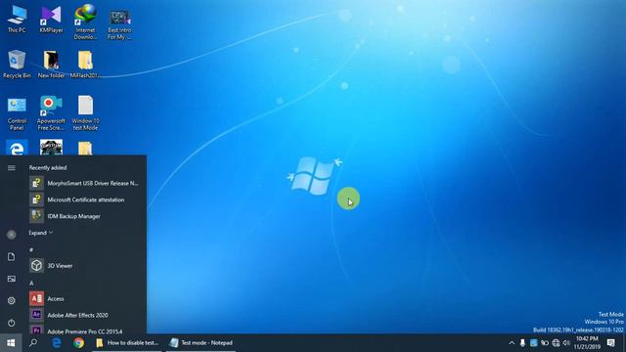Image resolution: width=626 pixels, height=352 pixels.
Task: Click the Start menu hamburger icon
Action: click(12, 167)
